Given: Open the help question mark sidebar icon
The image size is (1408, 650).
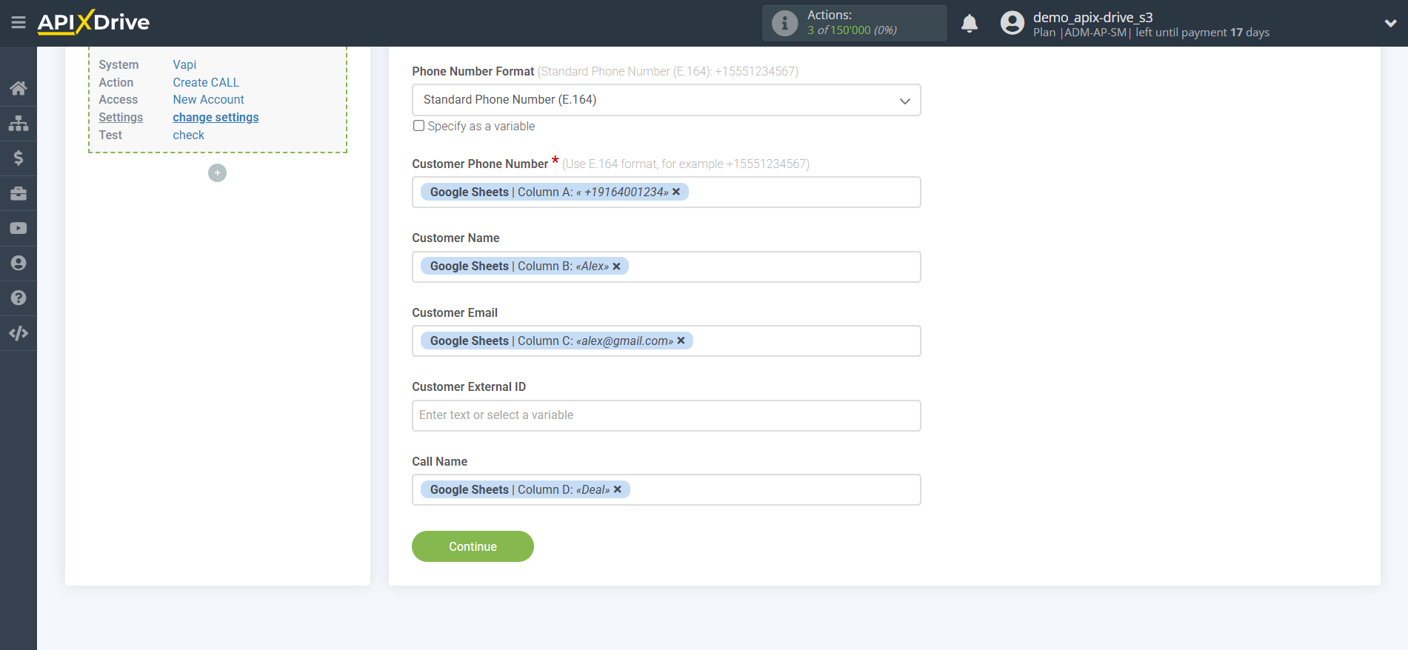Looking at the screenshot, I should click(19, 298).
